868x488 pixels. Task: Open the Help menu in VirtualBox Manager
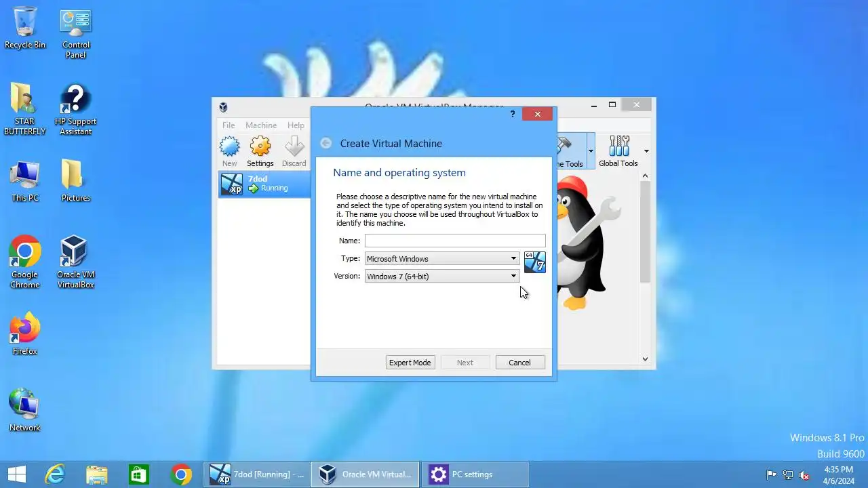click(x=296, y=125)
